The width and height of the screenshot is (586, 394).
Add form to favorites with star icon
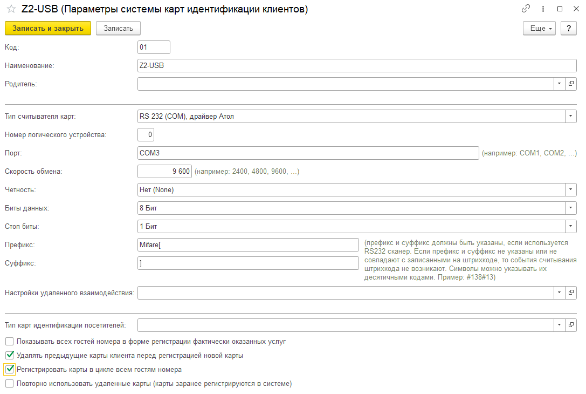point(11,9)
